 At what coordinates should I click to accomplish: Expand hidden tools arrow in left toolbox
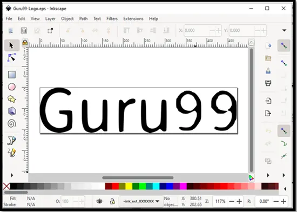[x=12, y=175]
